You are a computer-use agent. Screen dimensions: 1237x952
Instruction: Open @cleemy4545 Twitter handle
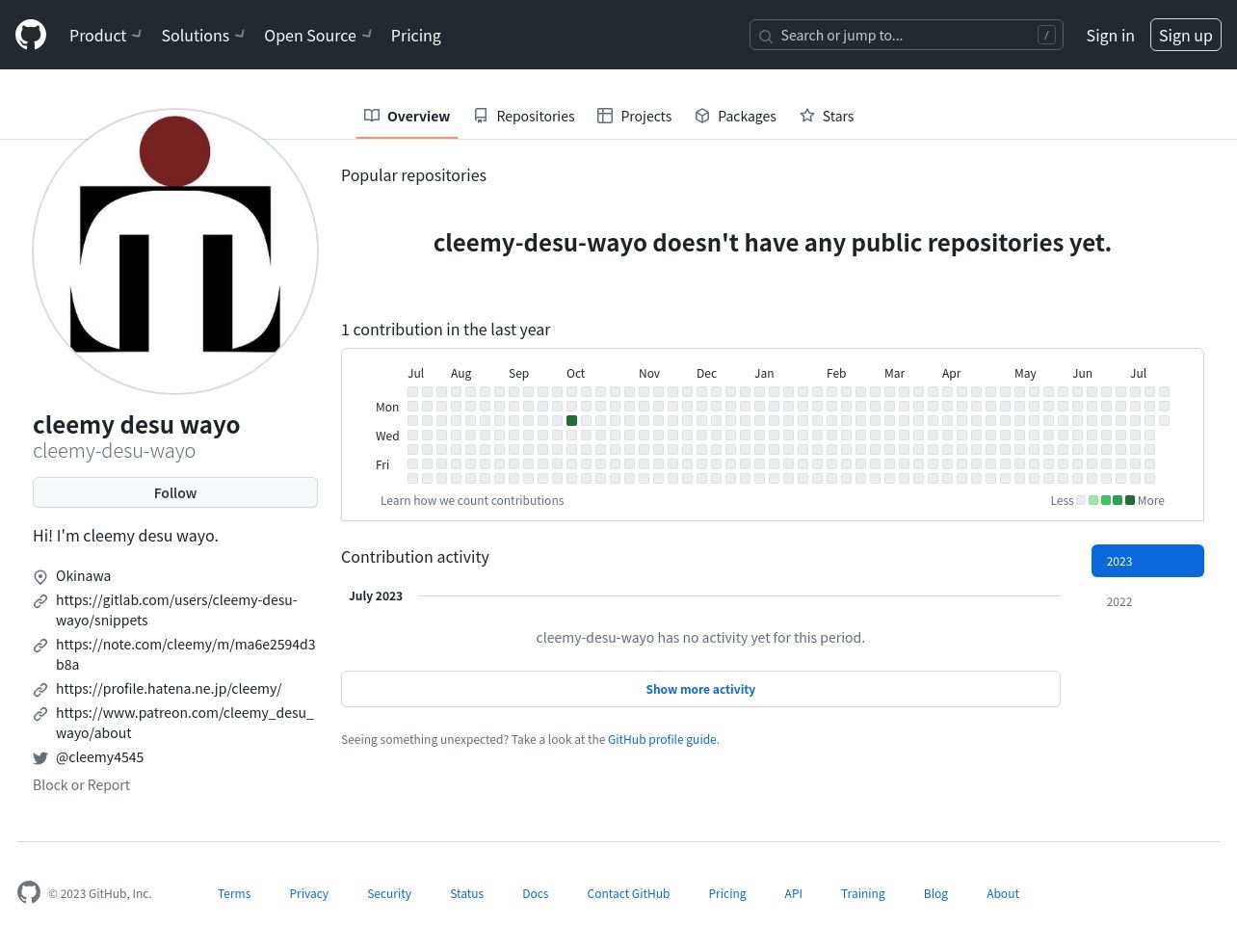tap(99, 757)
